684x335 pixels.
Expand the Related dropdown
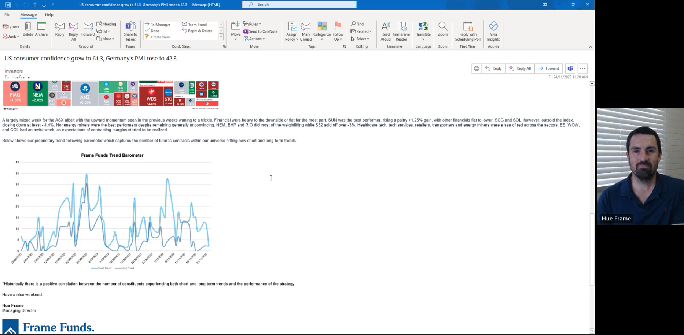click(x=361, y=31)
